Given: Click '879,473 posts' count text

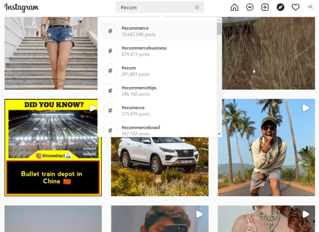Looking at the screenshot, I should coord(136,54).
